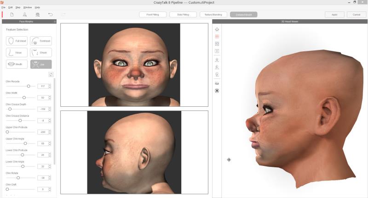Click the Chin Recede slider handle
This screenshot has width=368, height=198.
pyautogui.click(x=29, y=86)
